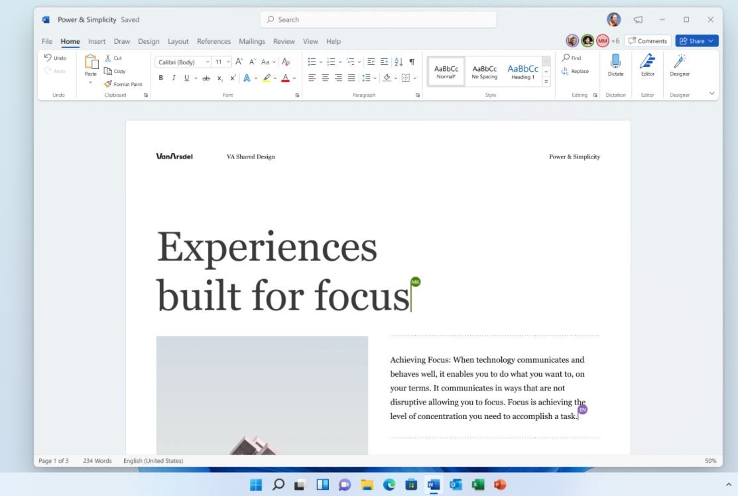Clear all formatting icon in Font group
Viewport: 738px width, 496px height.
pyautogui.click(x=286, y=62)
